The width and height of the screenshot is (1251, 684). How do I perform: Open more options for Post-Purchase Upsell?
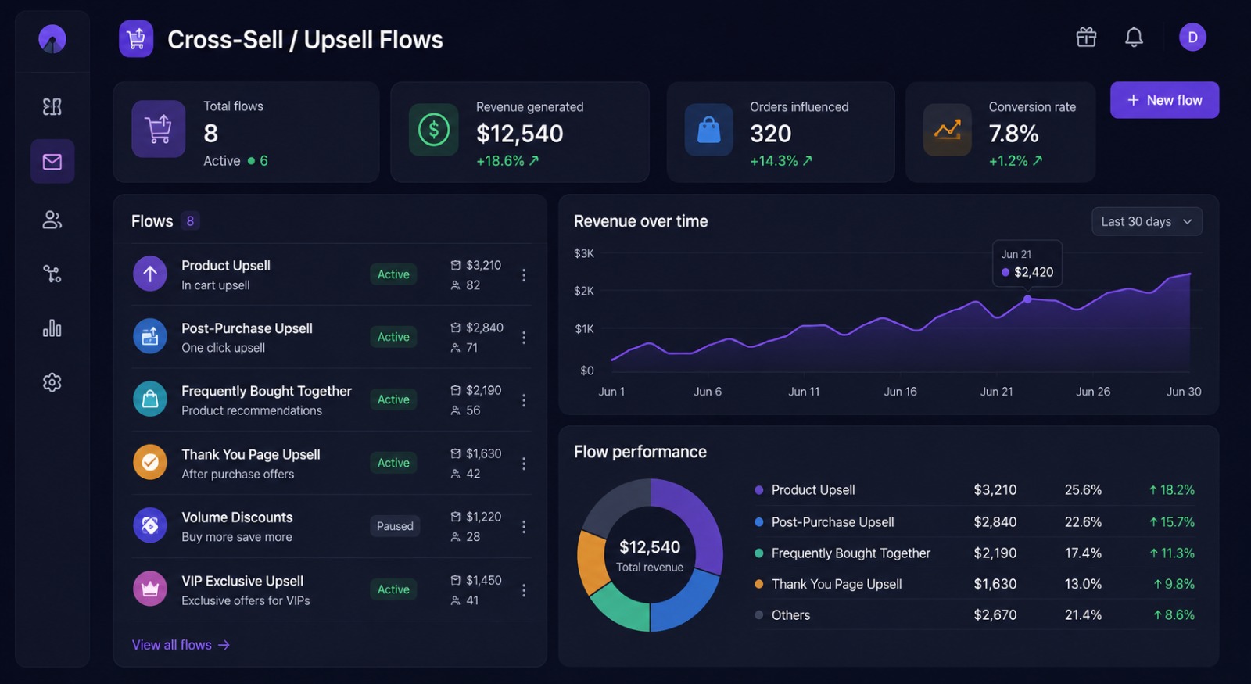point(524,338)
